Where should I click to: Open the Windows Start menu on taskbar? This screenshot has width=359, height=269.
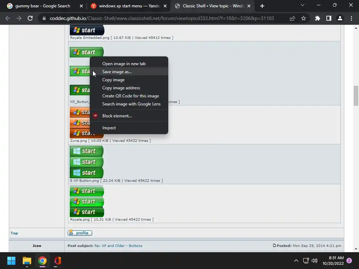click(11, 261)
